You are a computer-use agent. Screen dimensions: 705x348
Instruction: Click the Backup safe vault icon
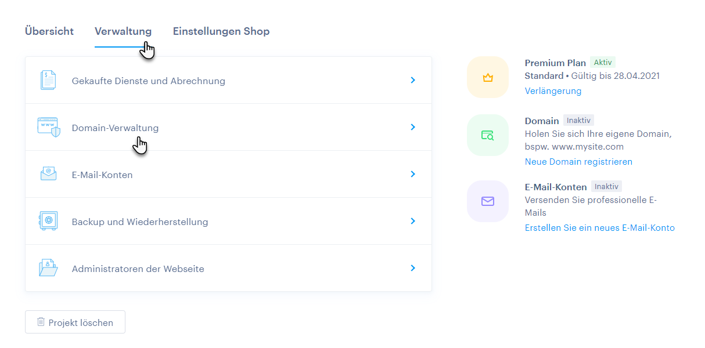pos(48,221)
